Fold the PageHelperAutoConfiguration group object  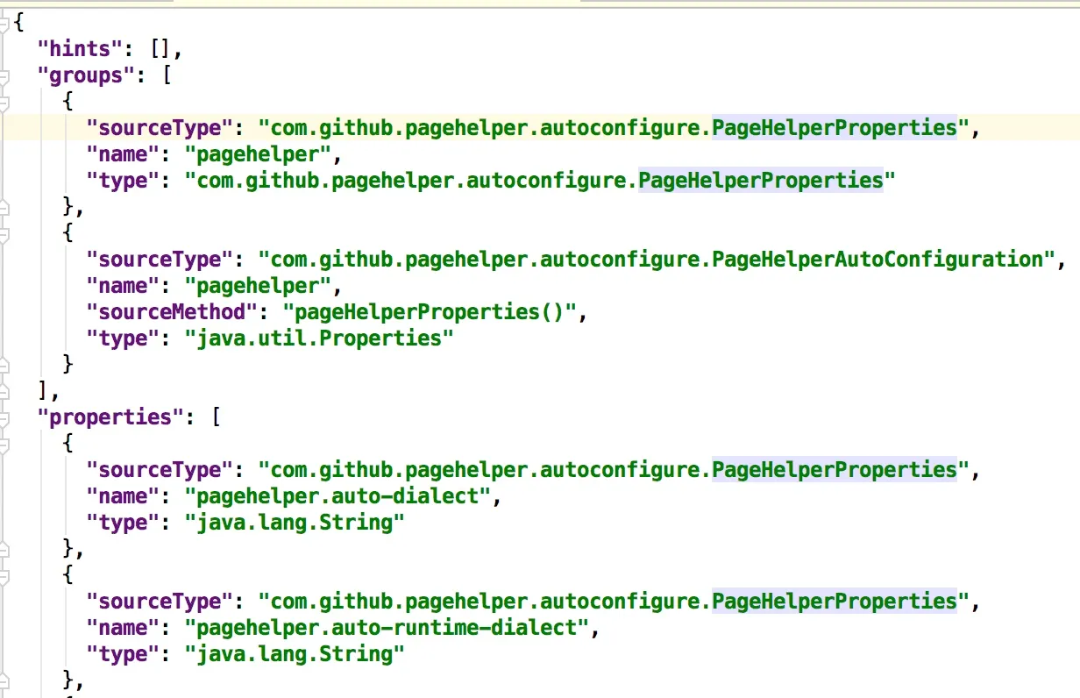4,234
